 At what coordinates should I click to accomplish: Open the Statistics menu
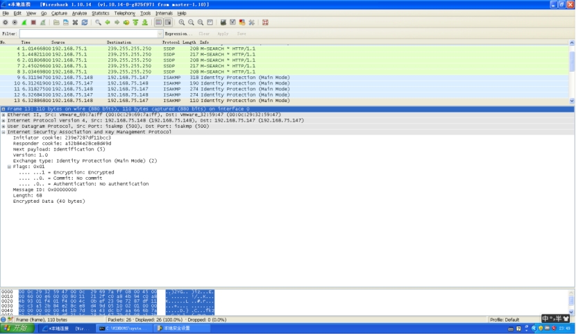pos(101,13)
